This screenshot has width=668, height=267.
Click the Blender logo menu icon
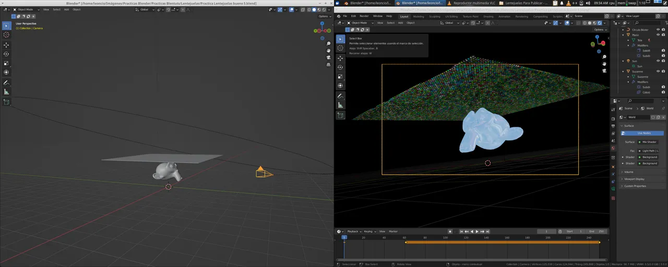point(338,16)
